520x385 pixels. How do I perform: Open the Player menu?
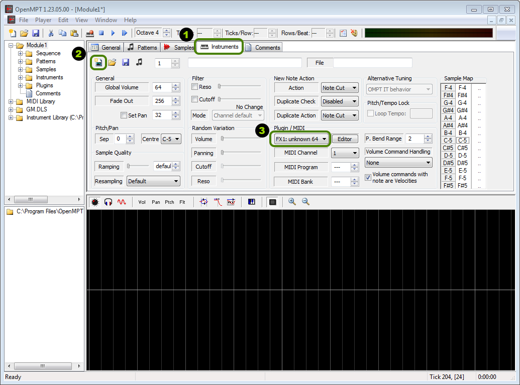click(x=43, y=20)
